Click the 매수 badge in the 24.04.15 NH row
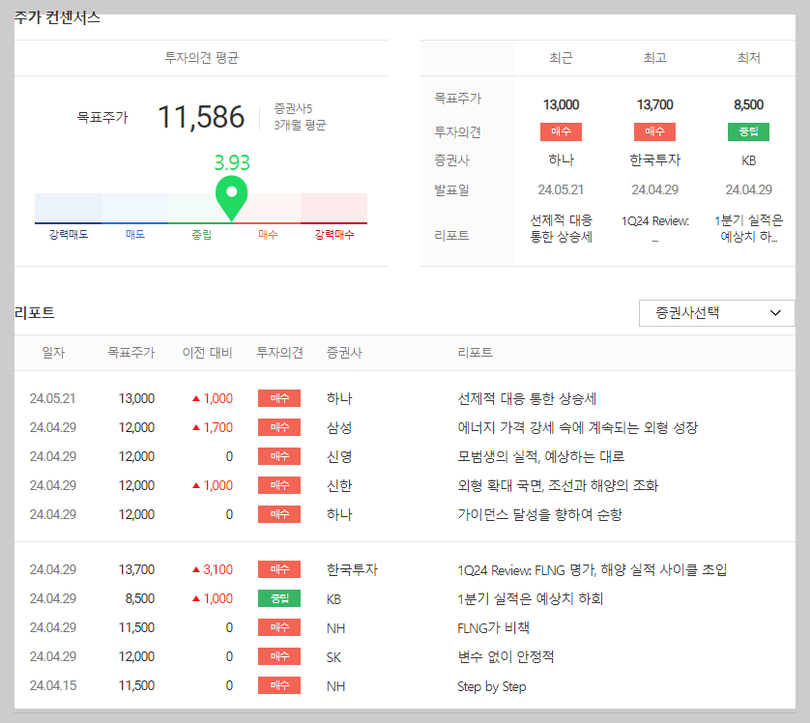Viewport: 810px width, 723px height. (279, 684)
